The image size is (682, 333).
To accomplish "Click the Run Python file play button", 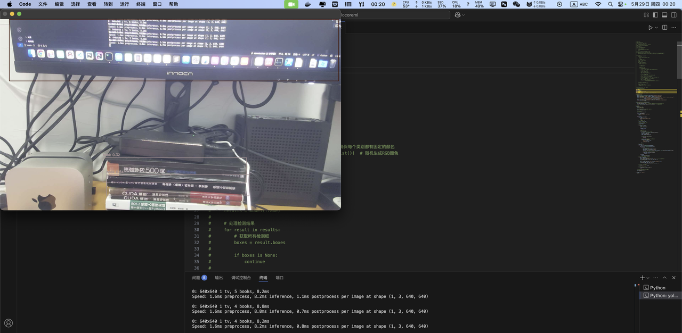I will (x=650, y=28).
